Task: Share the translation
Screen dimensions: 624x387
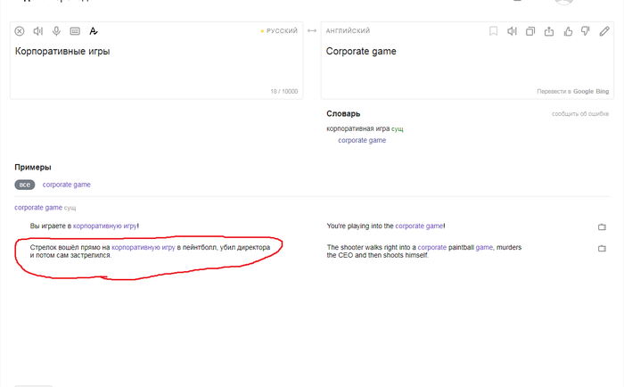Action: click(549, 31)
